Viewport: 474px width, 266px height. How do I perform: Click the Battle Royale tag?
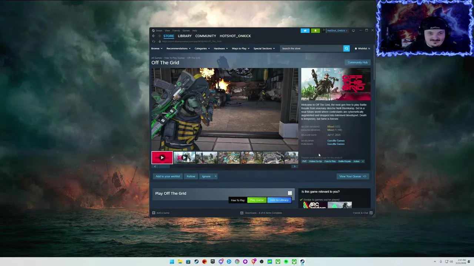coord(344,161)
